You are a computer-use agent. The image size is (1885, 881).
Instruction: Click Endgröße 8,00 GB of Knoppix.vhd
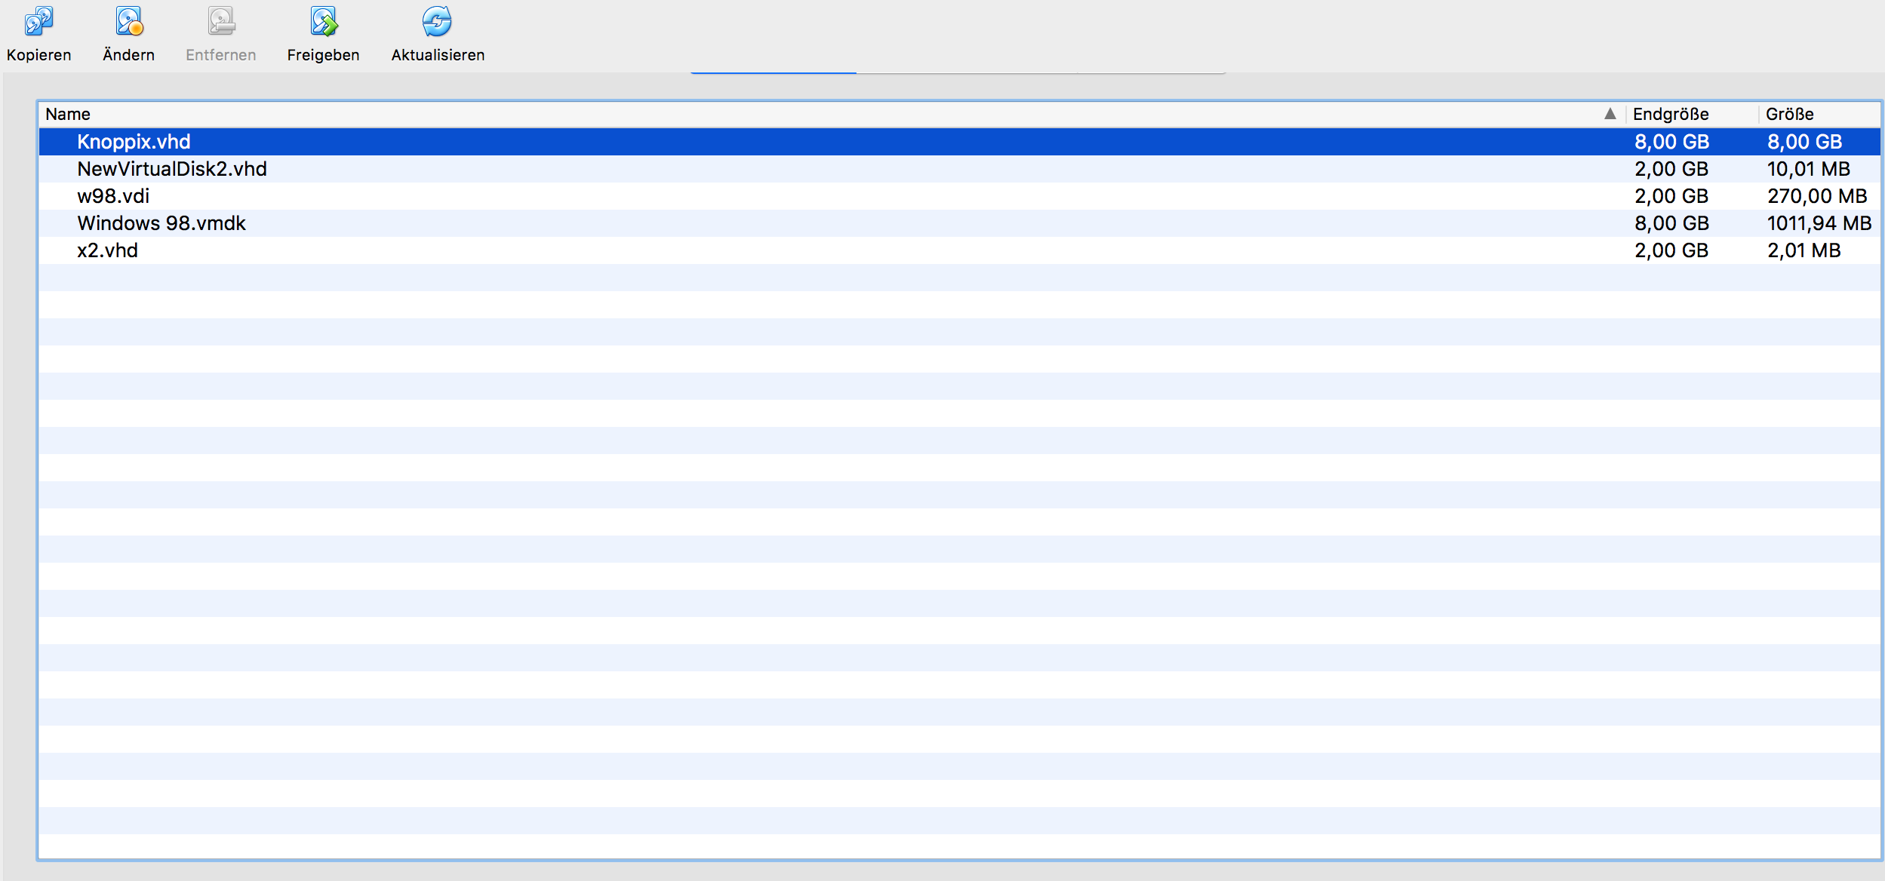pos(1671,142)
